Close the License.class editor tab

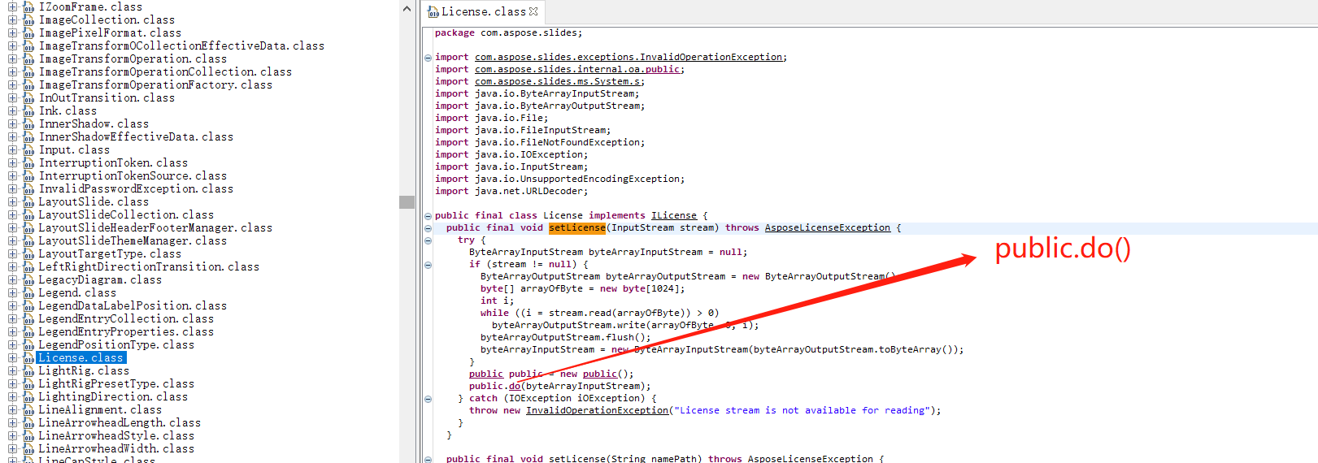tap(533, 11)
